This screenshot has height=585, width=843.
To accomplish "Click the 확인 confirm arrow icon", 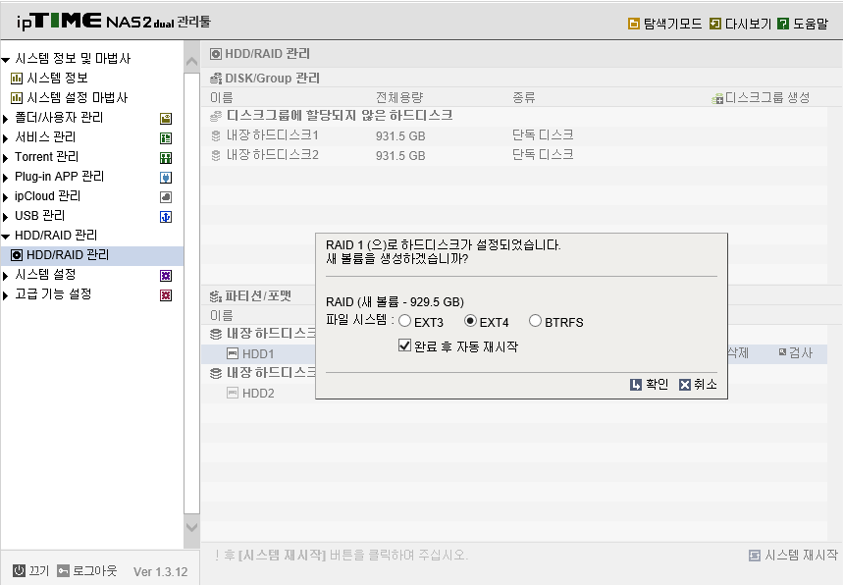I will 636,385.
